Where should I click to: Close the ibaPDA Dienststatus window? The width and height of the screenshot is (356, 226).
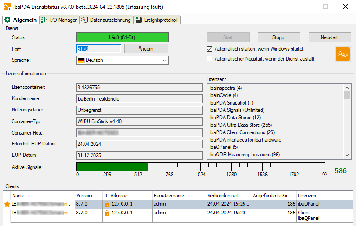click(346, 7)
